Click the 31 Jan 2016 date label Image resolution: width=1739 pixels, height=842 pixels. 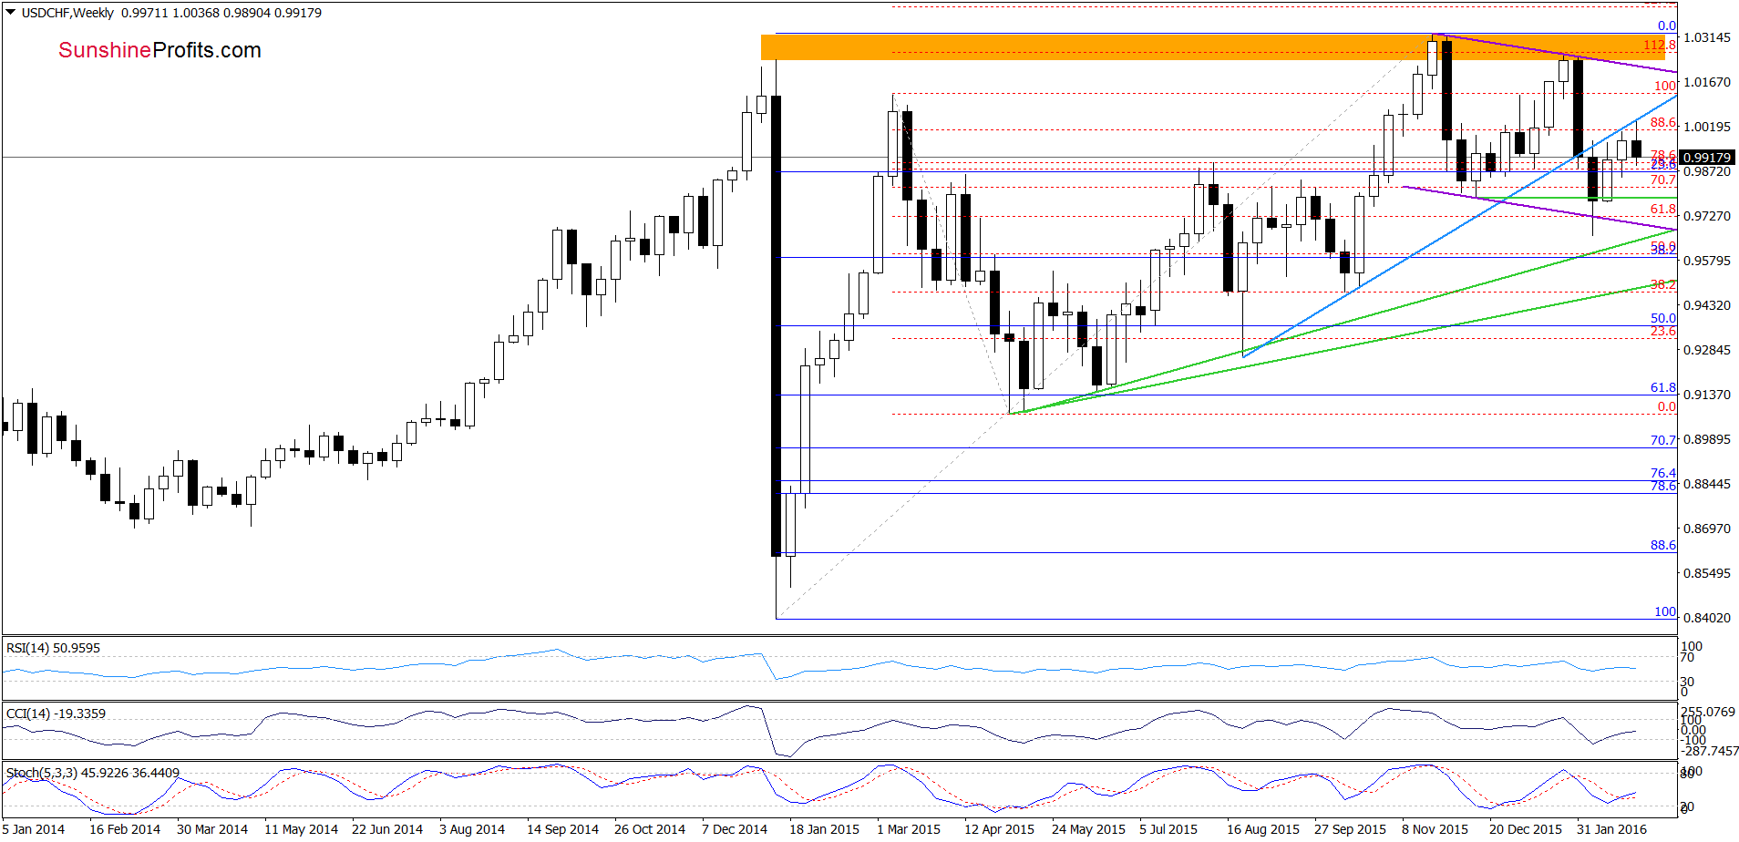coord(1612,829)
